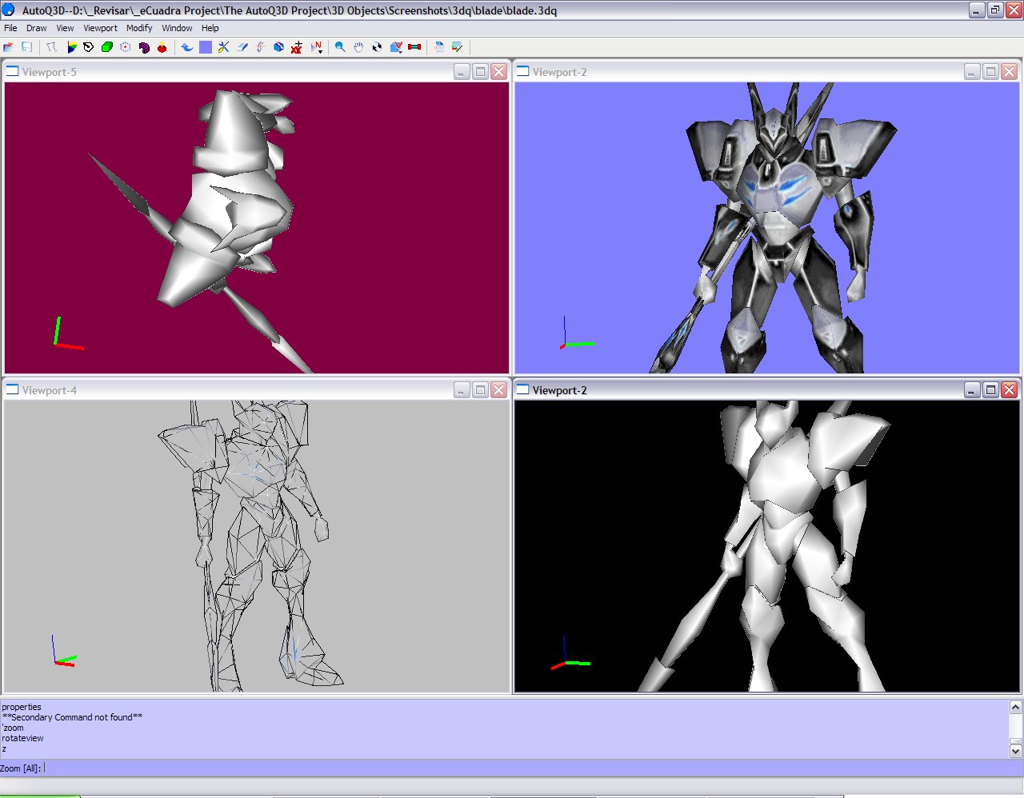Click the revolve about axis icon
1024x798 pixels.
[x=261, y=47]
